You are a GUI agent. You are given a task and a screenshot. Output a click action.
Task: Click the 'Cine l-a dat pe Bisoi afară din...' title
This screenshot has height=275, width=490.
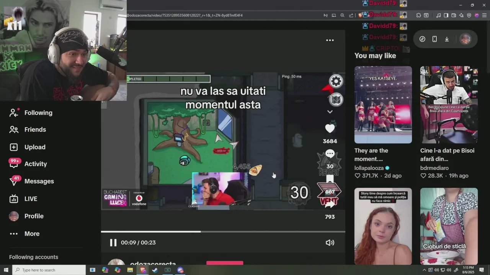(x=447, y=155)
